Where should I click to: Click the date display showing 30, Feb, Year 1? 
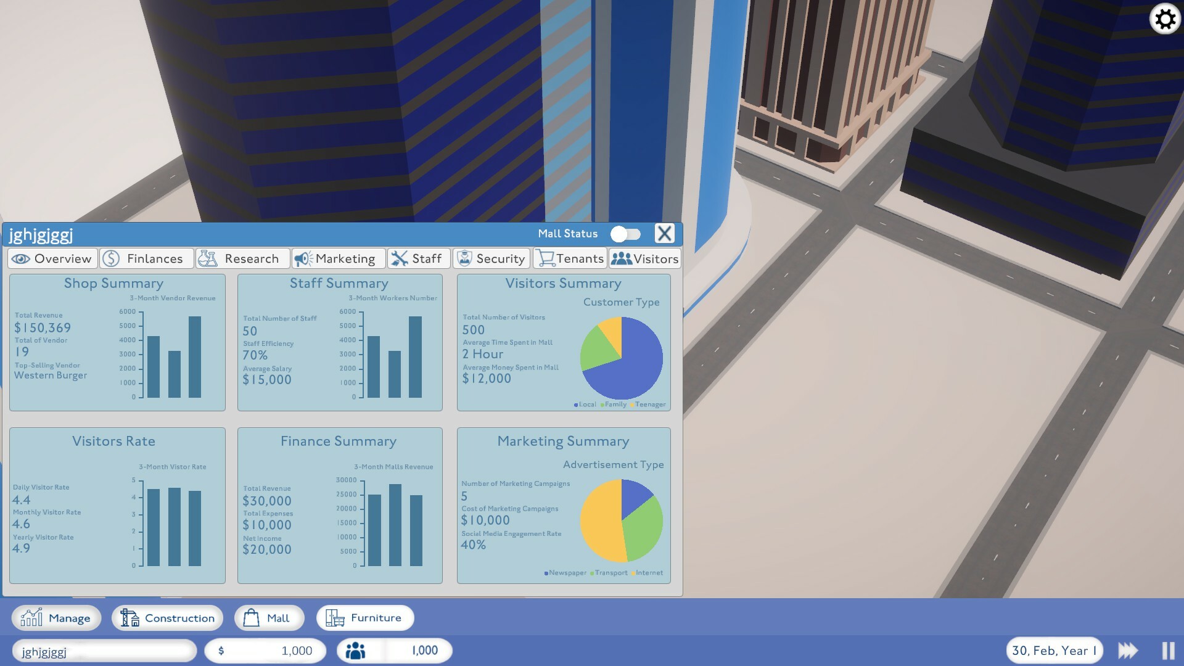point(1053,650)
